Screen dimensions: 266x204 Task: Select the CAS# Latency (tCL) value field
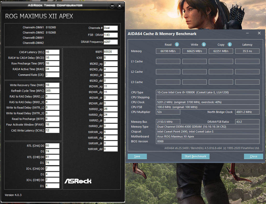point(52,52)
